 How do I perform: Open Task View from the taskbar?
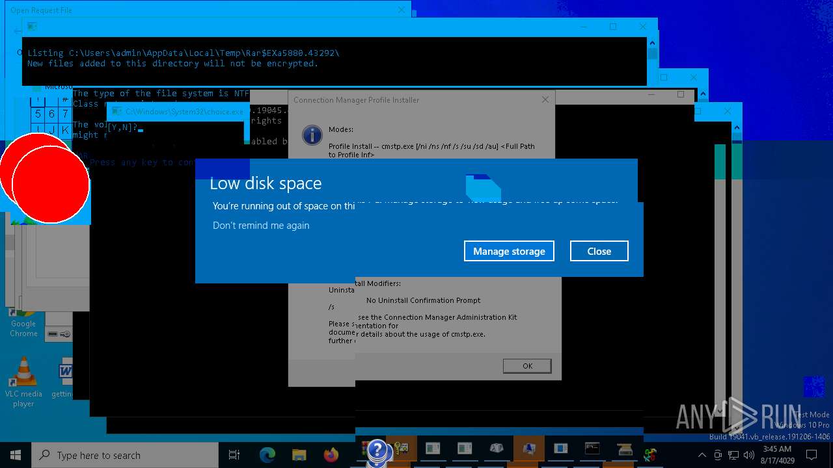coord(234,455)
